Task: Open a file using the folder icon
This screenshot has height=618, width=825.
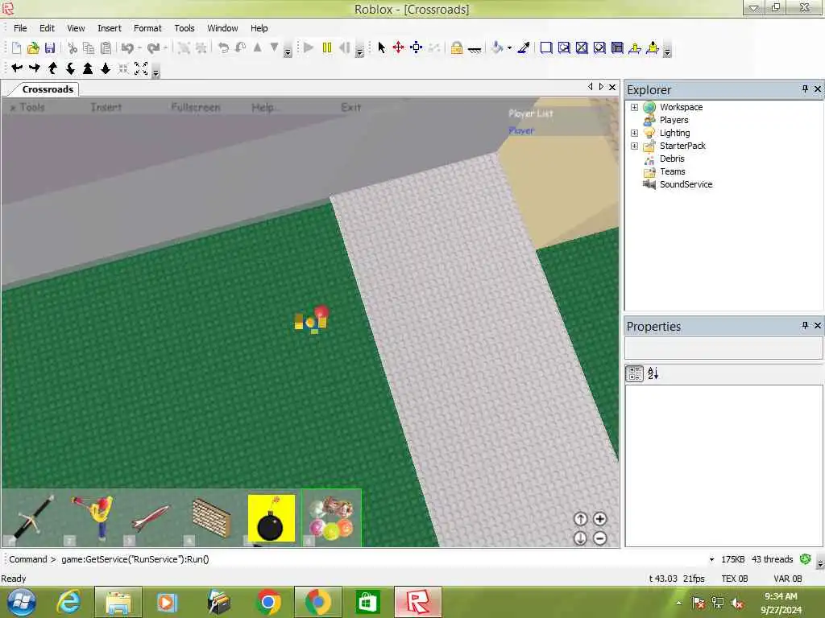Action: (x=32, y=48)
